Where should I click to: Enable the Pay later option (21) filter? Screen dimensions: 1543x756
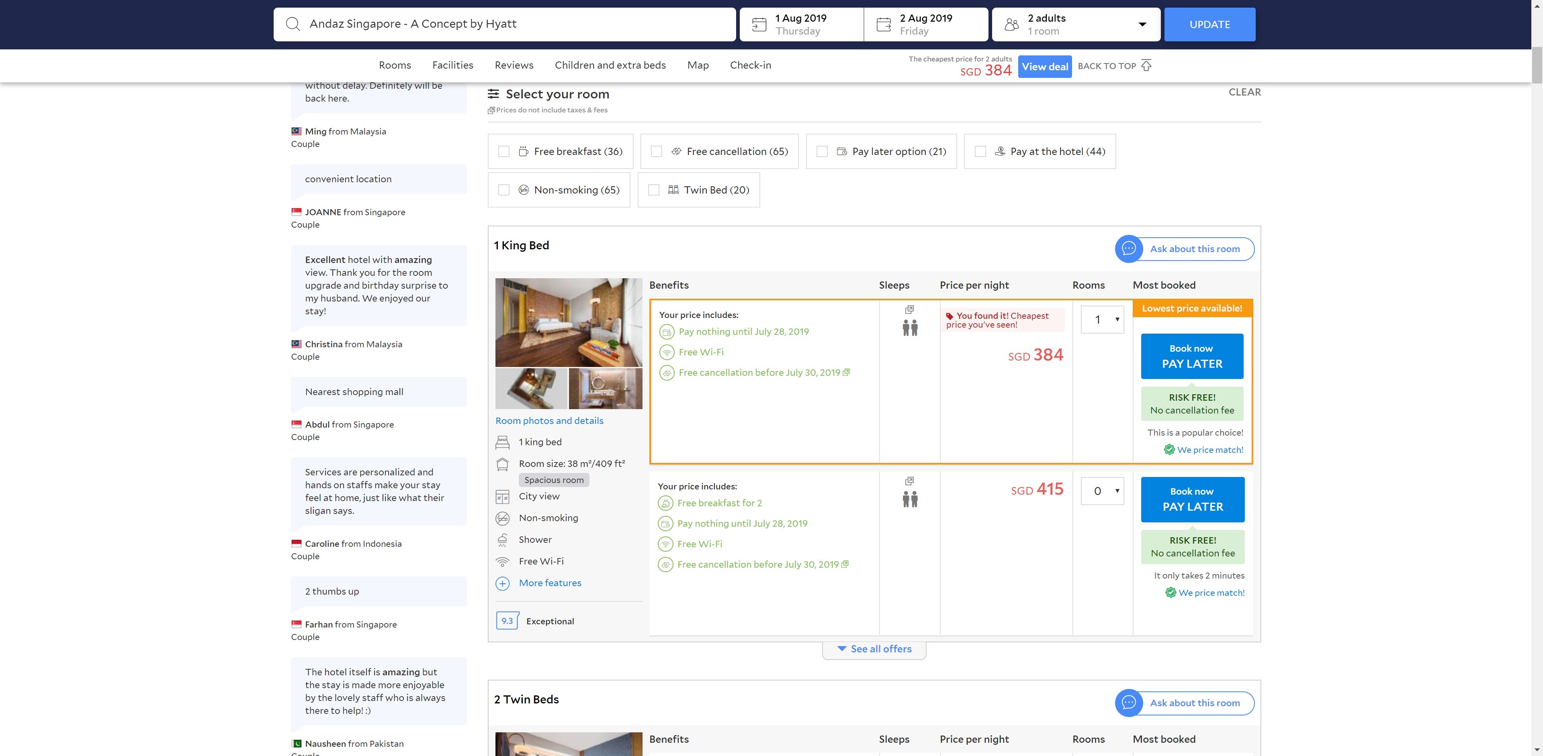(823, 151)
